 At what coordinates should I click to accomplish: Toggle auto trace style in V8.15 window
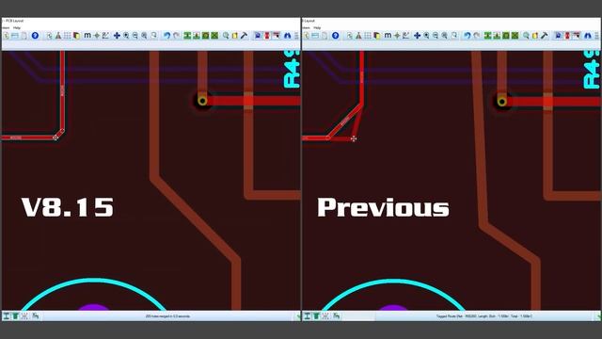pos(277,36)
